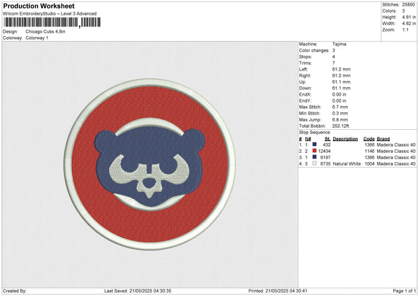This screenshot has height=296, width=419.
Task: Click the Min Stitch value "0.3 mm"
Action: coord(340,113)
